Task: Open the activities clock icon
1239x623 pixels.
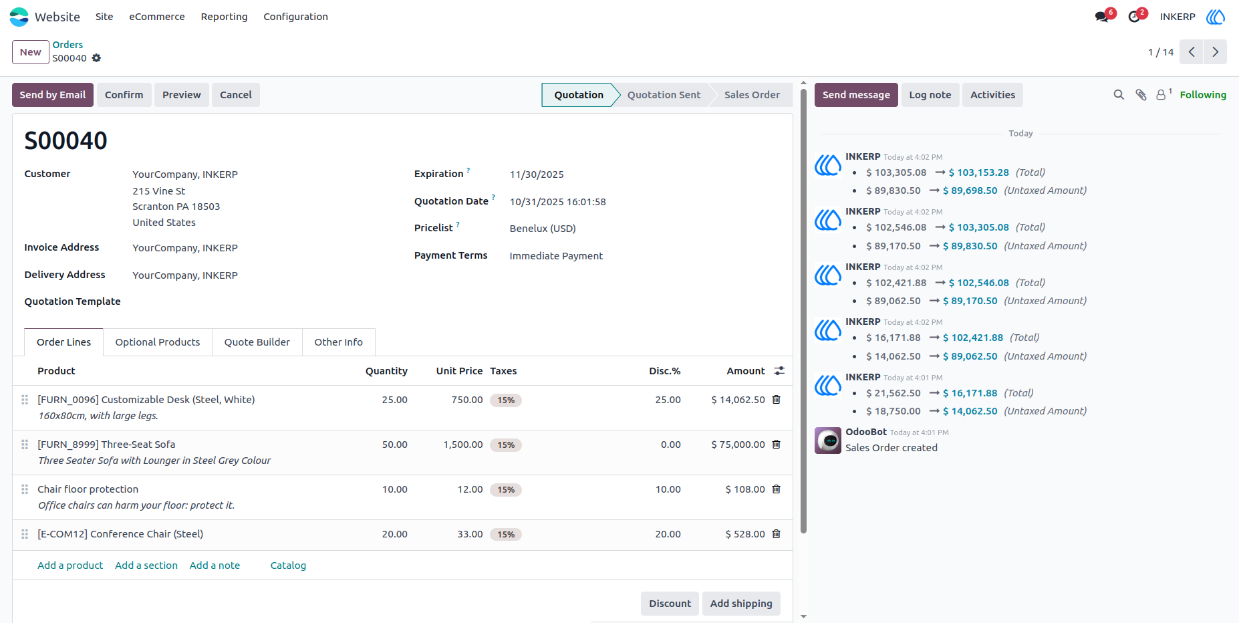Action: pyautogui.click(x=1135, y=17)
